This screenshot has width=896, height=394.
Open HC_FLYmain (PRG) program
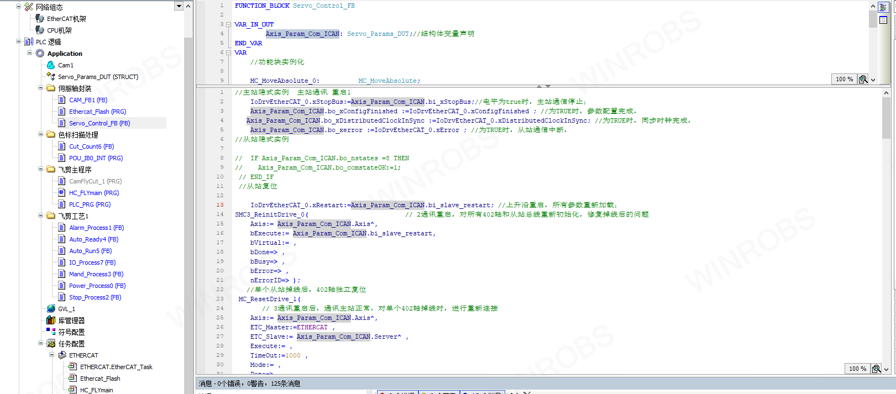(x=93, y=193)
